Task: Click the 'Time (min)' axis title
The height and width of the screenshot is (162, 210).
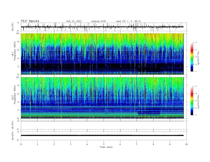Action: [106, 147]
